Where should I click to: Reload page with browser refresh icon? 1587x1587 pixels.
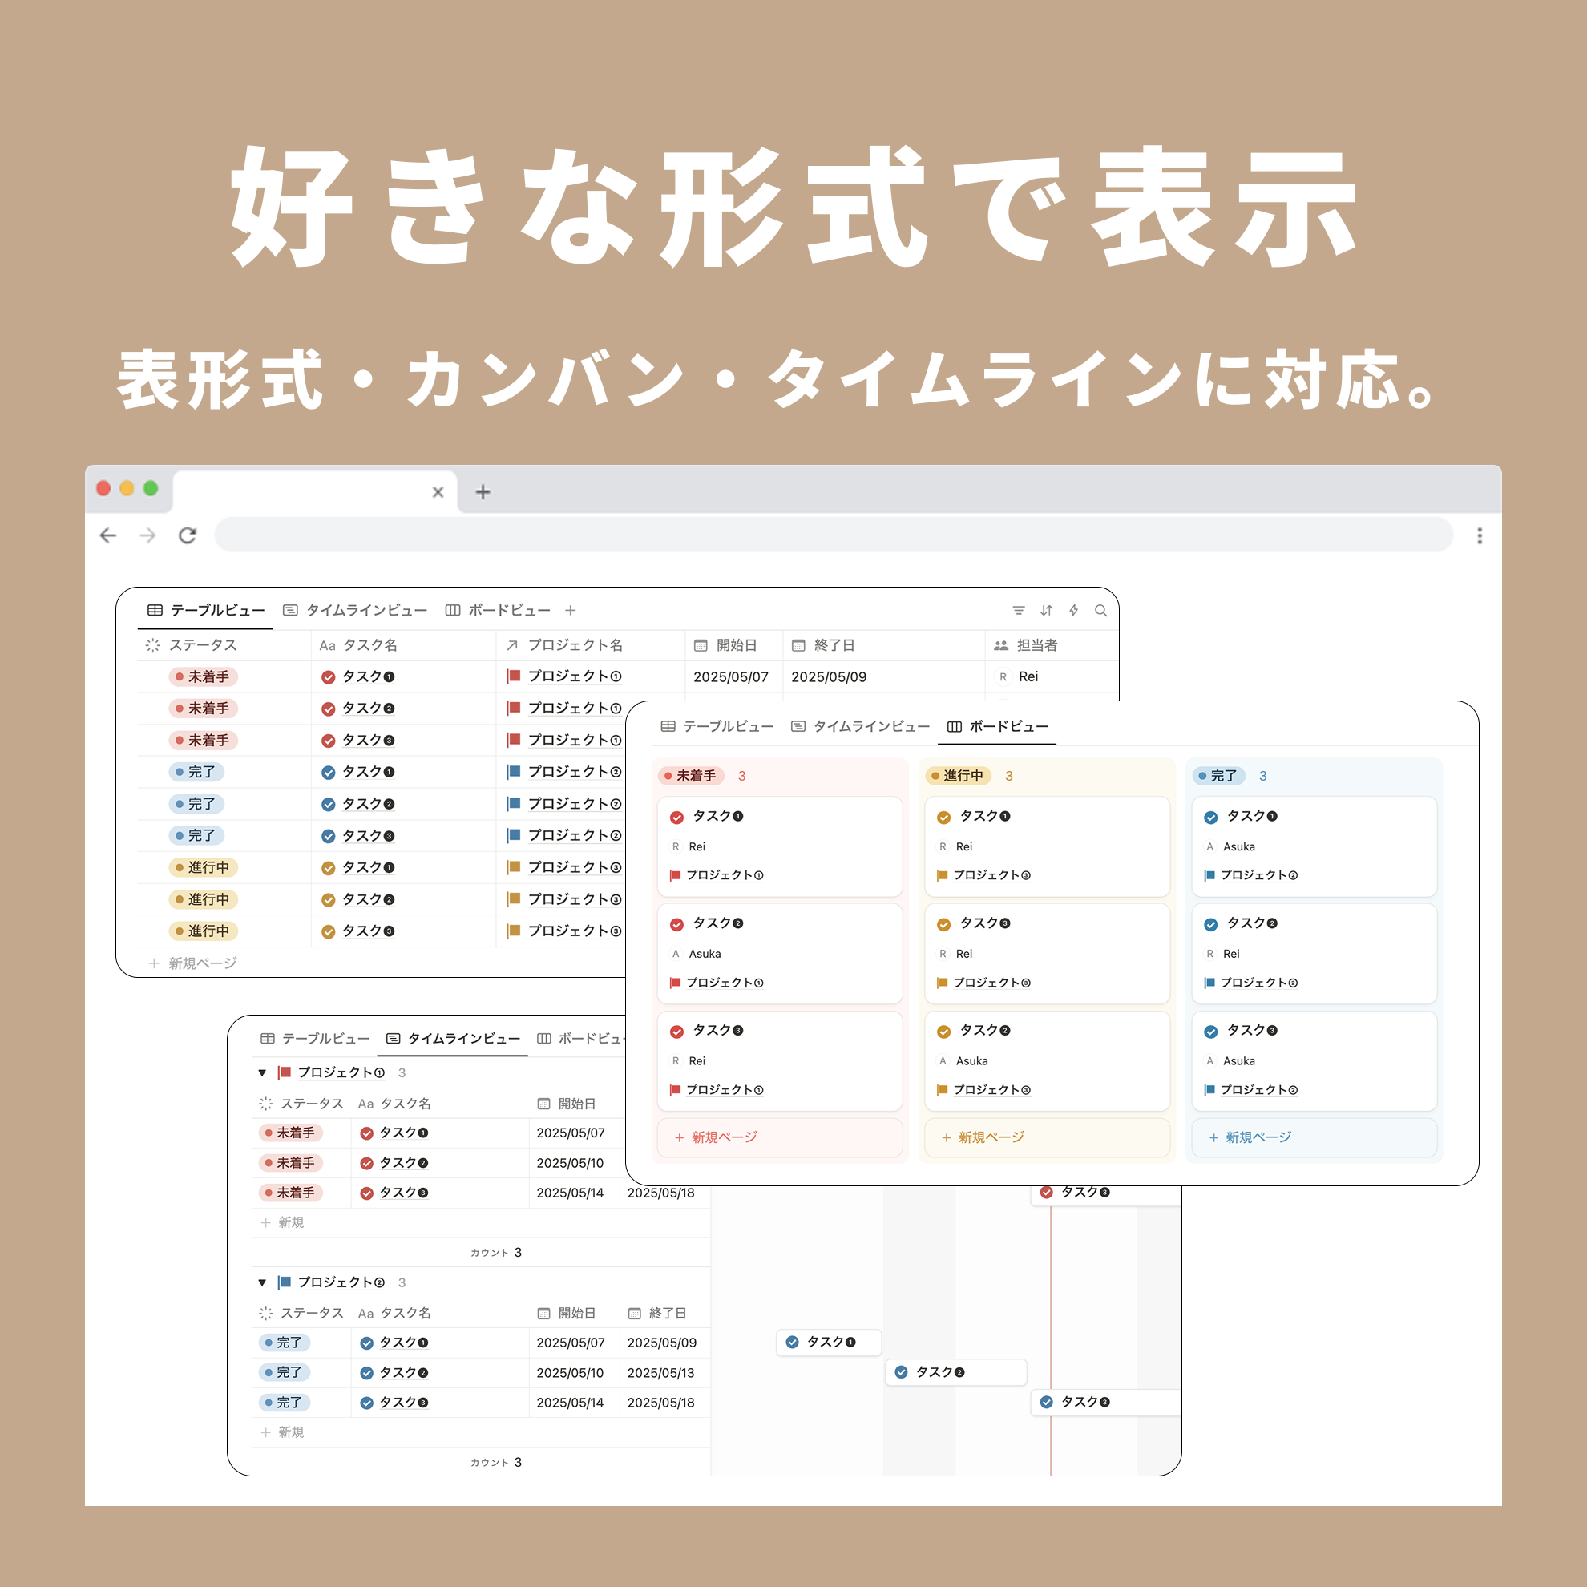188,535
